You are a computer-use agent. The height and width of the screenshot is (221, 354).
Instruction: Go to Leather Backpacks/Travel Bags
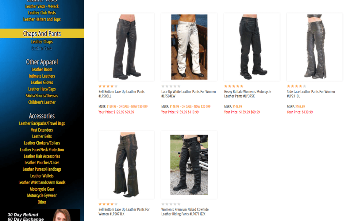[x=42, y=123]
